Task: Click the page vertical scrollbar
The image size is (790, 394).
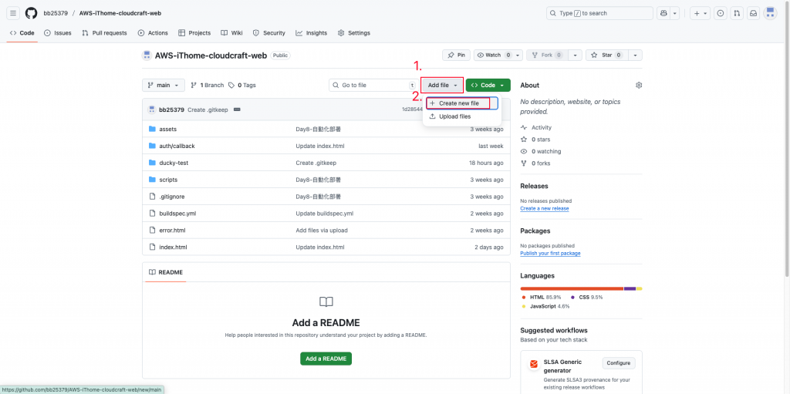Action: (x=786, y=139)
